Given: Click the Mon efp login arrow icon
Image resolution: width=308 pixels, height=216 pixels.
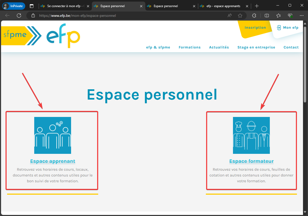Looking at the screenshot, I should pyautogui.click(x=279, y=27).
